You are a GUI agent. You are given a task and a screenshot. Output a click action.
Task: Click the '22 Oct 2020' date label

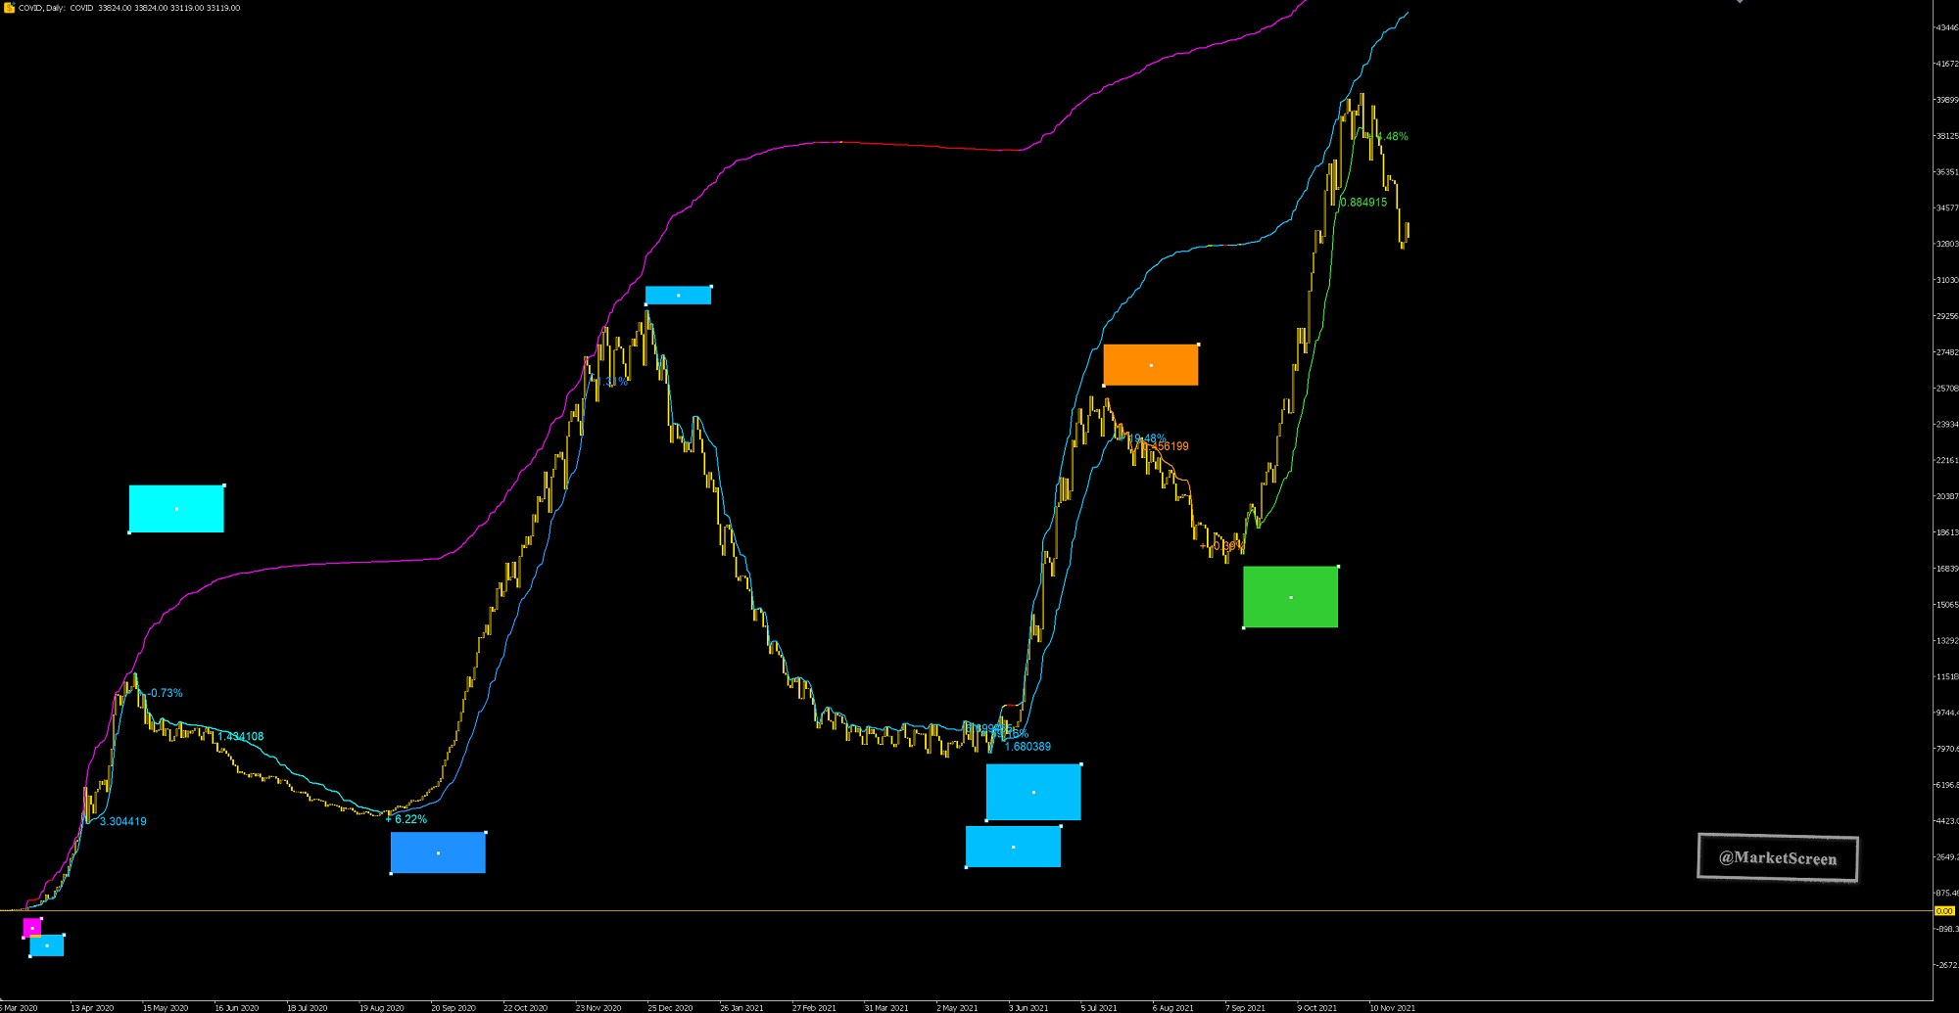(525, 1008)
